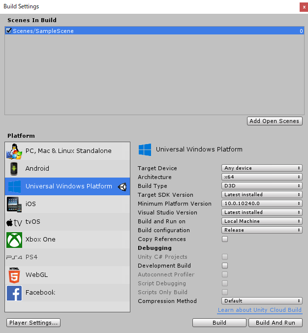Click the Debugging section heading
The width and height of the screenshot is (308, 333).
pyautogui.click(x=154, y=248)
